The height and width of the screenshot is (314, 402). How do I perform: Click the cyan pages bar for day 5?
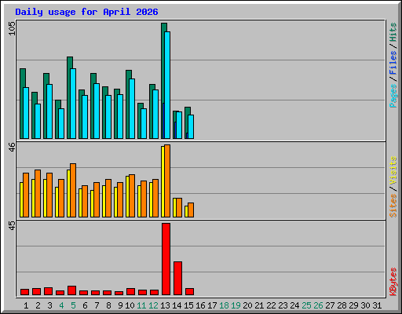coord(73,104)
